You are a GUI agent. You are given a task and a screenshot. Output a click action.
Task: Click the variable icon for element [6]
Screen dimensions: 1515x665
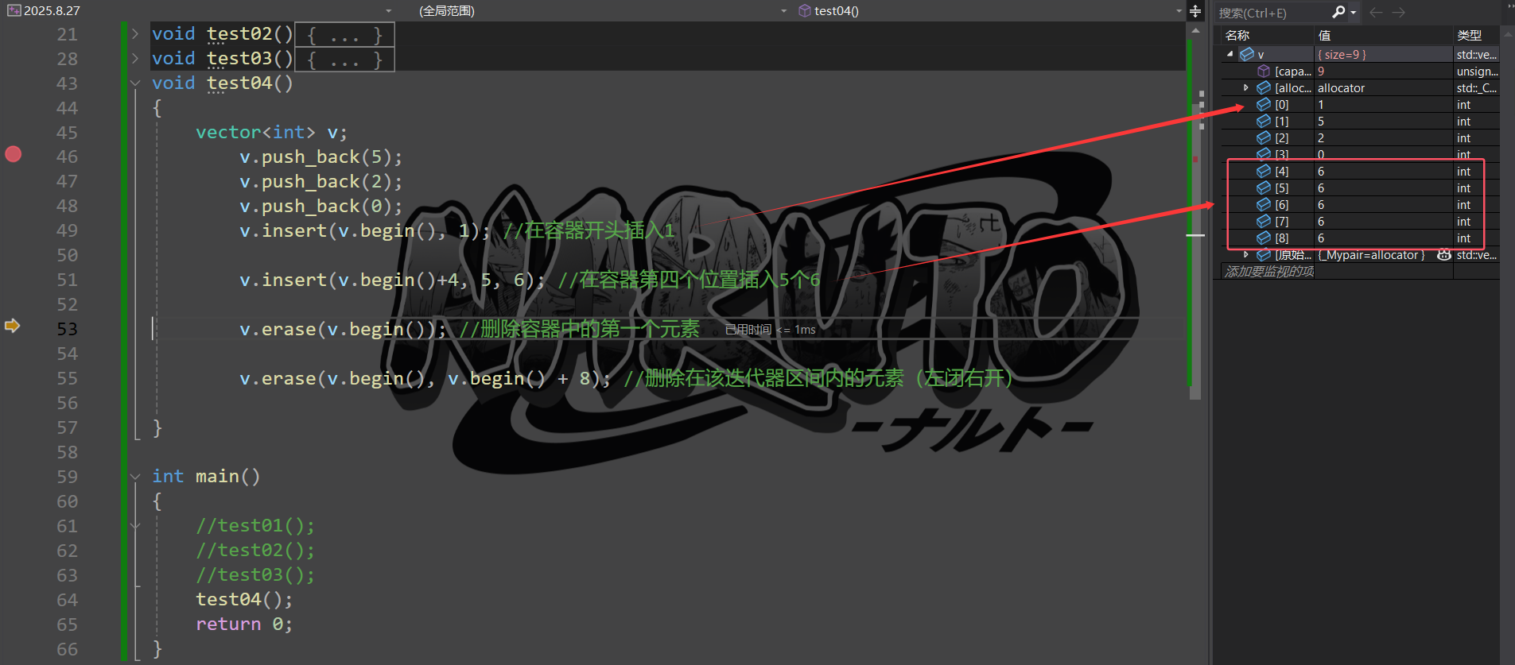[1264, 204]
